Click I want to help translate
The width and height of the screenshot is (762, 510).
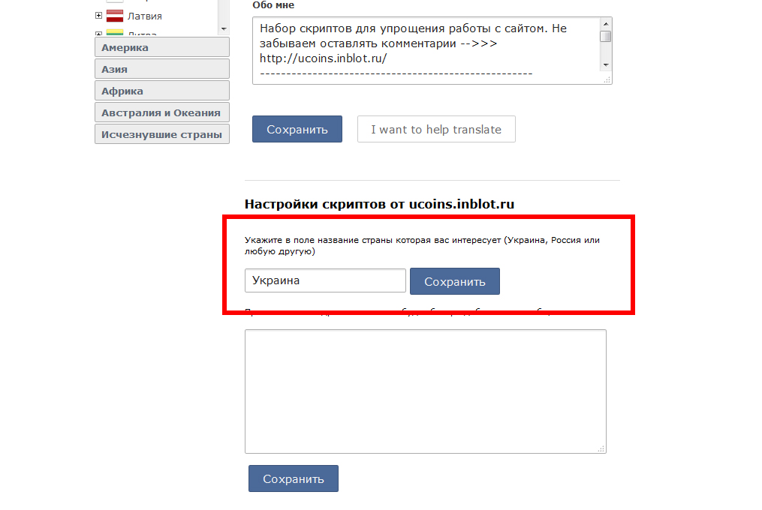[436, 129]
